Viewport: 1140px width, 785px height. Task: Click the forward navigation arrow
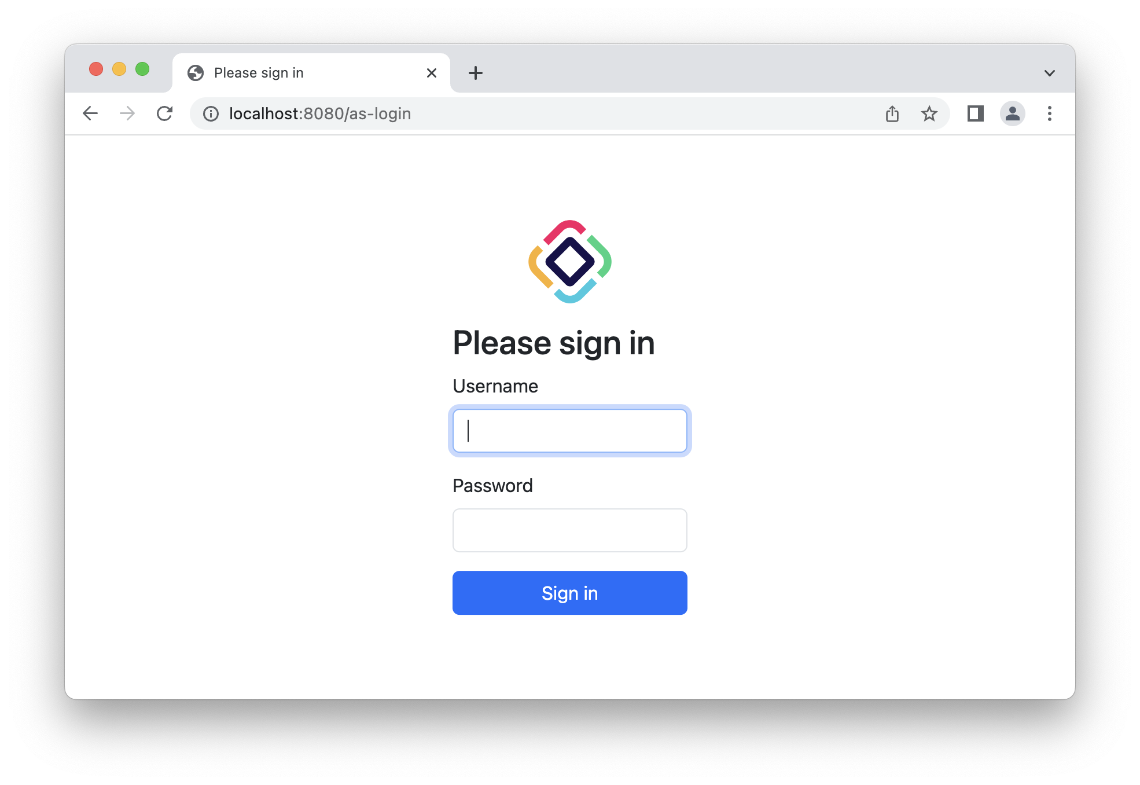coord(127,113)
